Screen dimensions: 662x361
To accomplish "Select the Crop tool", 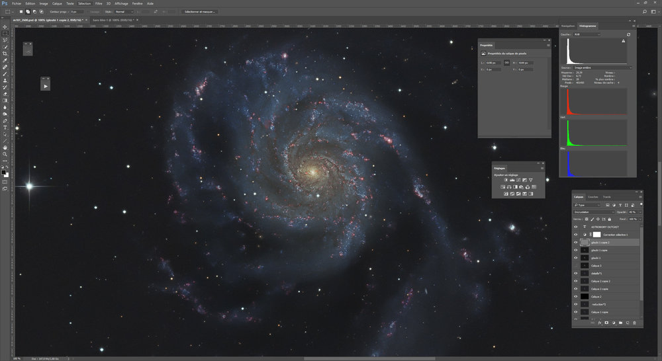I will point(5,54).
